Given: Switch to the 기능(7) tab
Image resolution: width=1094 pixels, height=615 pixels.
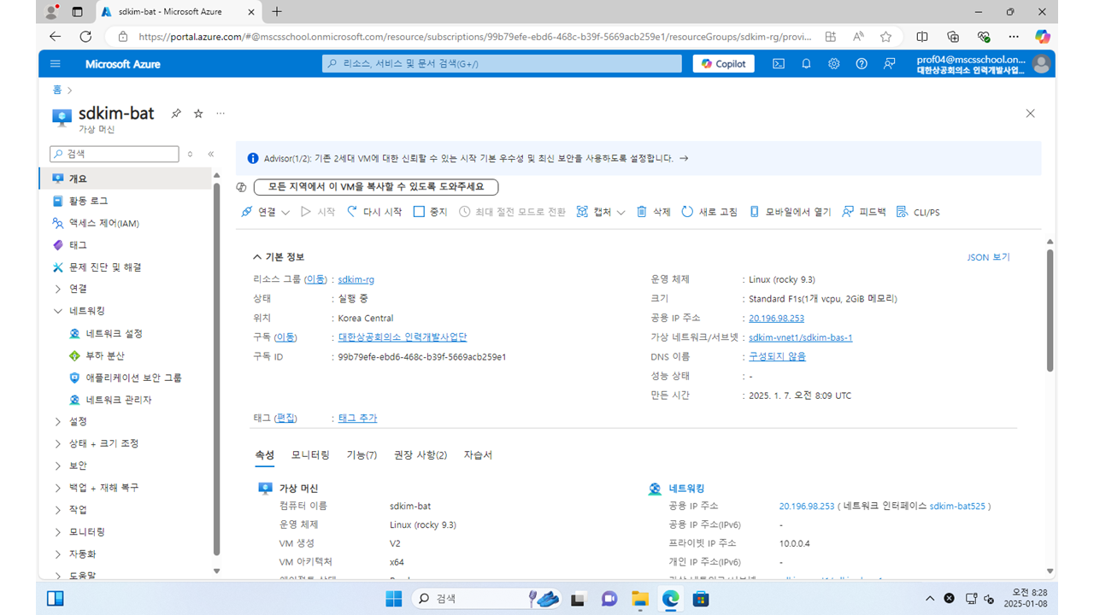Looking at the screenshot, I should tap(362, 455).
